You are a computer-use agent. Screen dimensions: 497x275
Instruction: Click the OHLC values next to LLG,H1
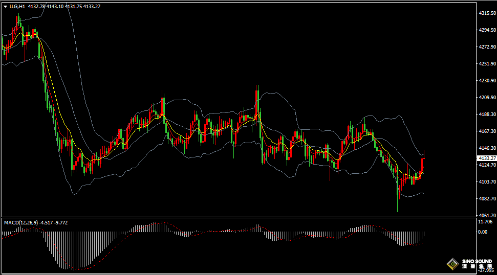pos(64,6)
